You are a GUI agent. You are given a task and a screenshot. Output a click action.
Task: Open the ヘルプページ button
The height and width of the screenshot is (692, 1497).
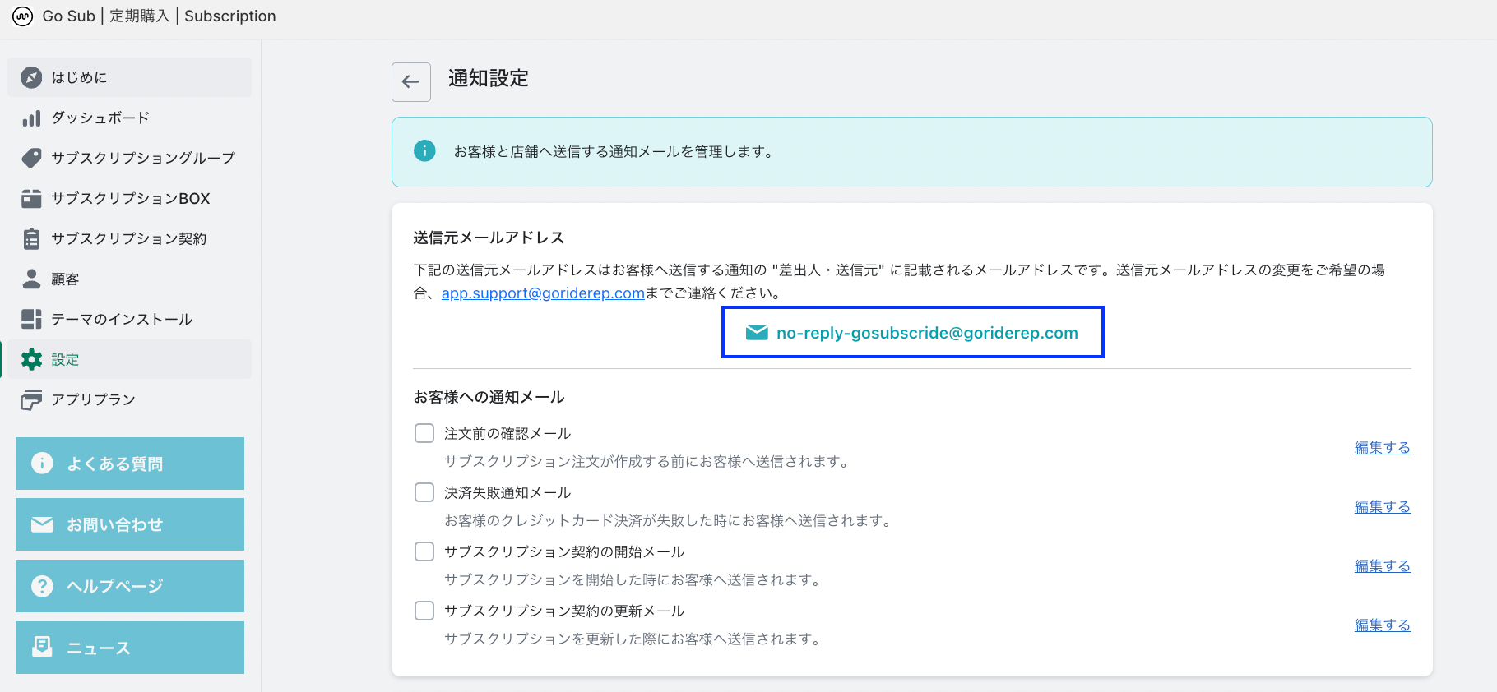click(130, 586)
